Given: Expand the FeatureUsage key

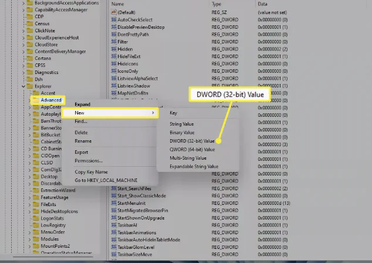Looking at the screenshot, I should coord(29,197).
